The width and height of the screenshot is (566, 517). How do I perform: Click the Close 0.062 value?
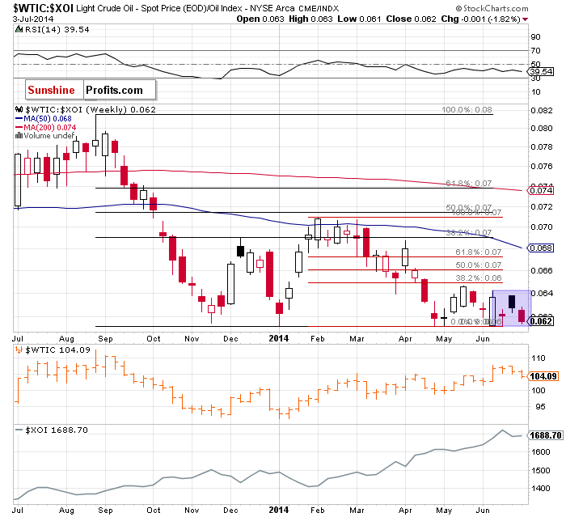pos(411,19)
